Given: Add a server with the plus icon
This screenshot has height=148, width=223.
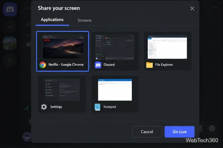Looking at the screenshot, I should (x=9, y=60).
